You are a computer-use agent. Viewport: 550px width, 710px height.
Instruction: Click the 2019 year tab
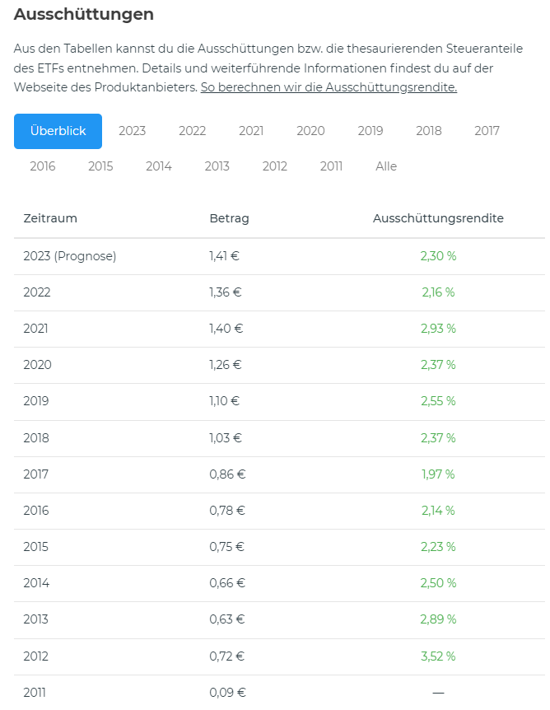pyautogui.click(x=371, y=131)
